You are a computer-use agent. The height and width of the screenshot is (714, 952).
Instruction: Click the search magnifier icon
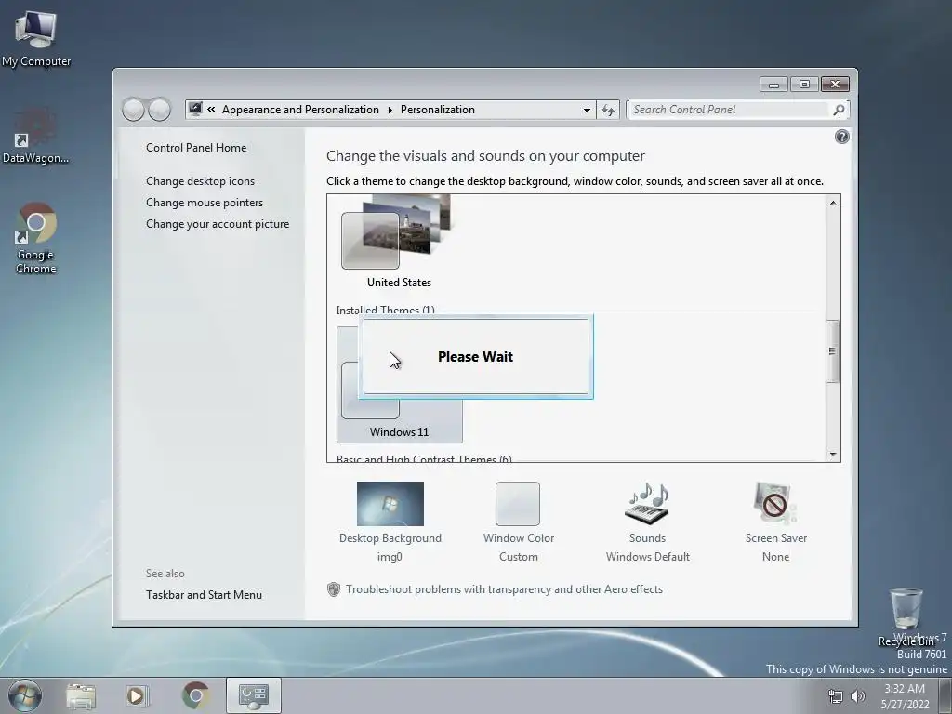tap(839, 110)
